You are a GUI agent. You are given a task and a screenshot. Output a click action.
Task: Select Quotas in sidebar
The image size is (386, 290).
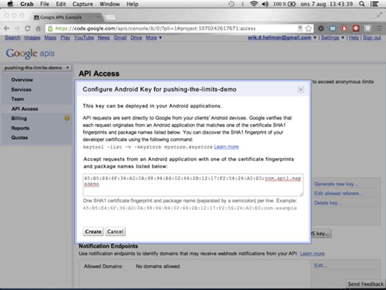pyautogui.click(x=20, y=138)
